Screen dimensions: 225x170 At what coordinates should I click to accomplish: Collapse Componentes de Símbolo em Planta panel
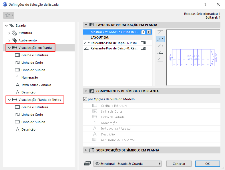tap(86, 91)
